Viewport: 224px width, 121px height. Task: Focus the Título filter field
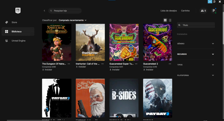(x=196, y=25)
